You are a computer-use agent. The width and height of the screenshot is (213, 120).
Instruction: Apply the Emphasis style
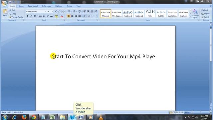pos(183,14)
